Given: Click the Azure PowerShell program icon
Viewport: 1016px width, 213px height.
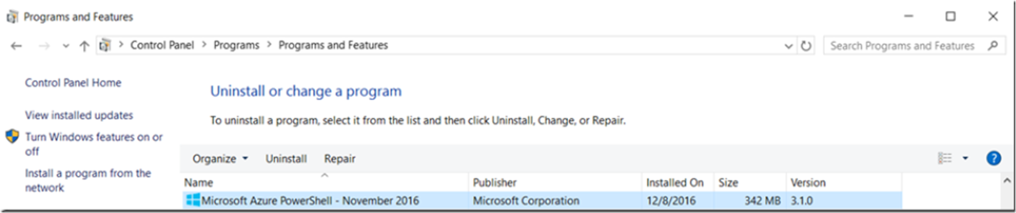Looking at the screenshot, I should [x=193, y=200].
